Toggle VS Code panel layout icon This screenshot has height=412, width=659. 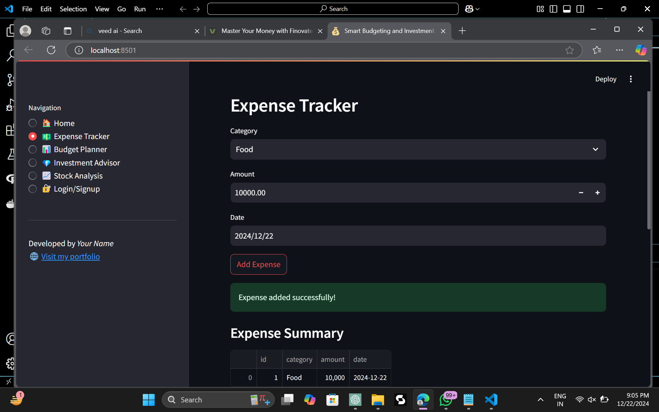(567, 9)
